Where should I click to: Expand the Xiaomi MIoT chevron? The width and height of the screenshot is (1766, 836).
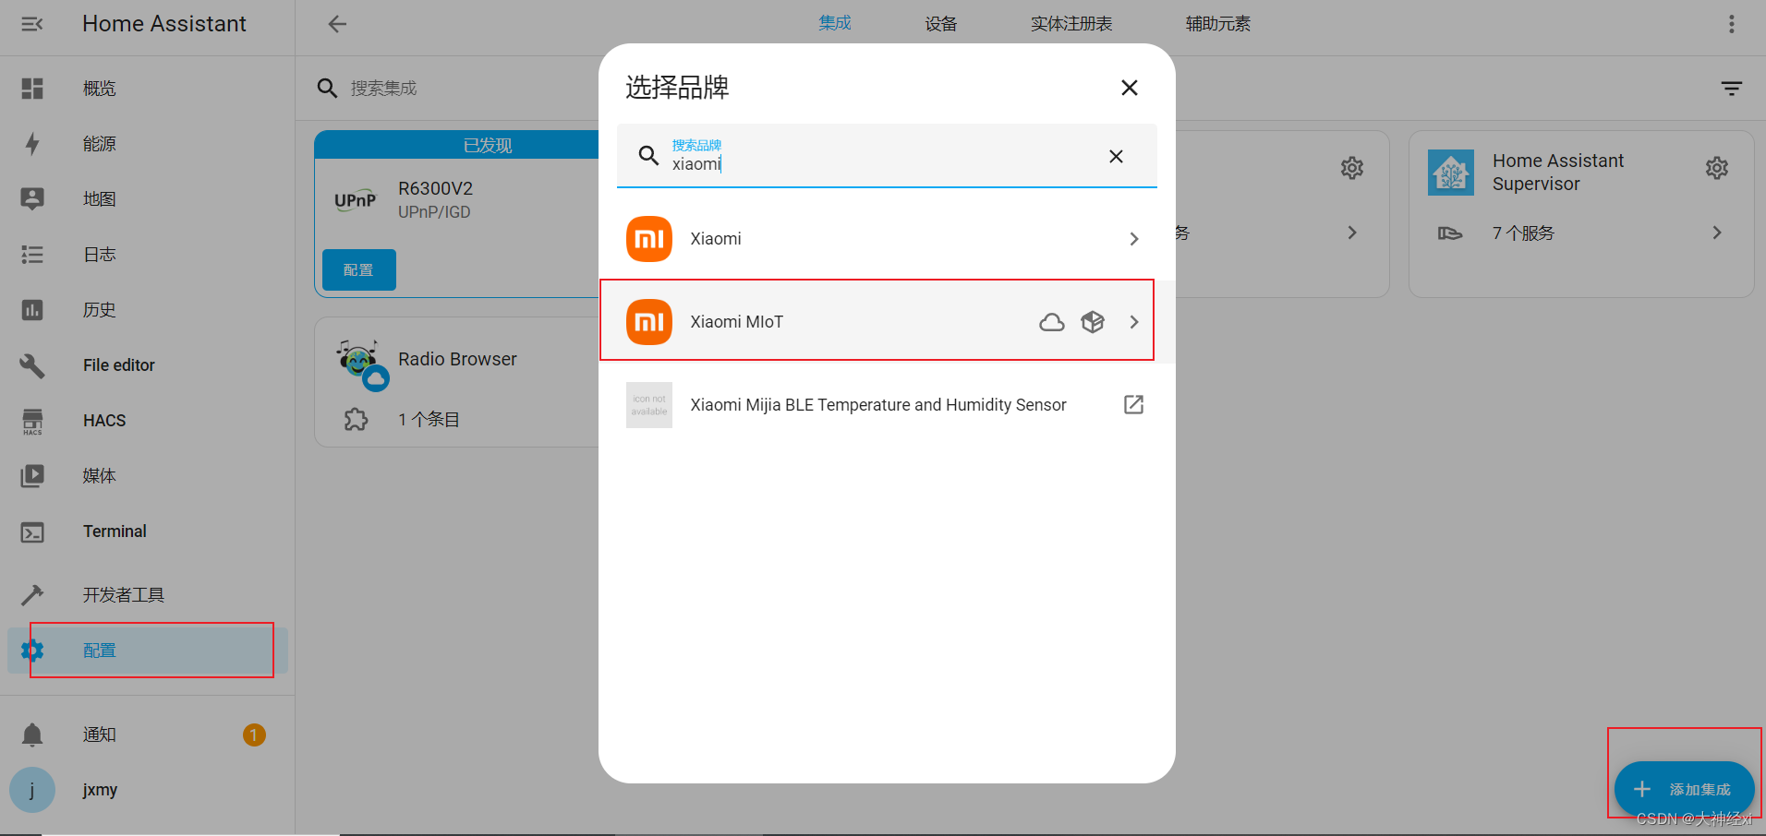(1134, 322)
